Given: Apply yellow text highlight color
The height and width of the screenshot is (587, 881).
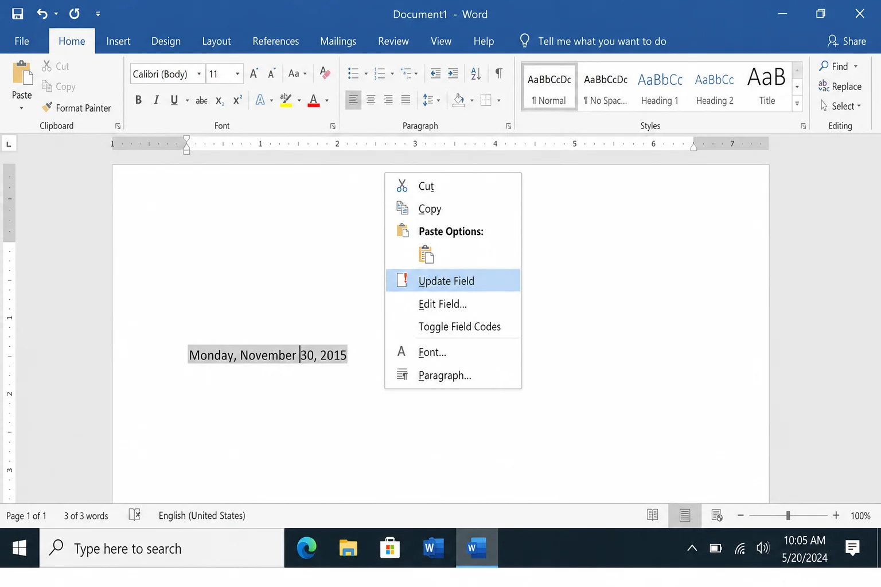Looking at the screenshot, I should [286, 100].
